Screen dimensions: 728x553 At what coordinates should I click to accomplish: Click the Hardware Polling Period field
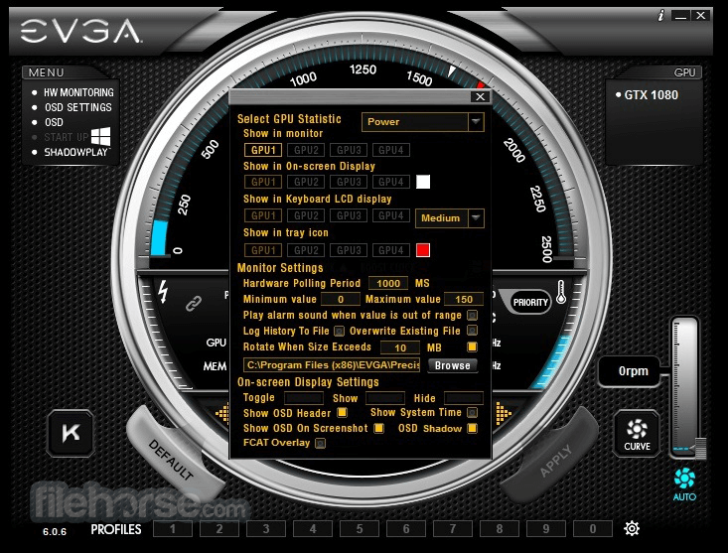tap(388, 283)
